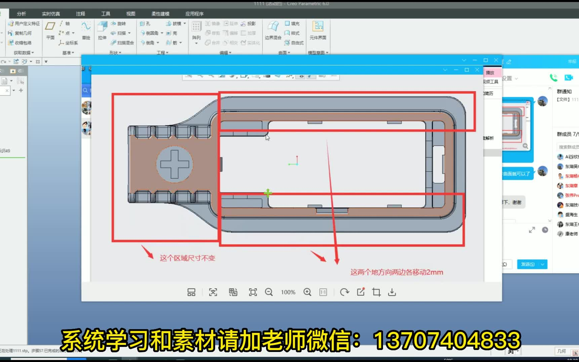Open the 应用程序 (Applications) ribbon tab
579x362 pixels.
194,14
